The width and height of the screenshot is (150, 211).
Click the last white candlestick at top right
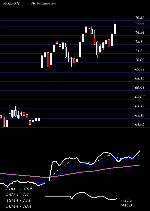point(115,29)
